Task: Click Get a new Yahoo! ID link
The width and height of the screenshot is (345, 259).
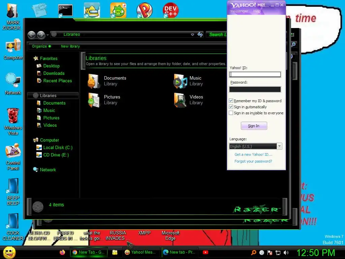Action: [253, 154]
